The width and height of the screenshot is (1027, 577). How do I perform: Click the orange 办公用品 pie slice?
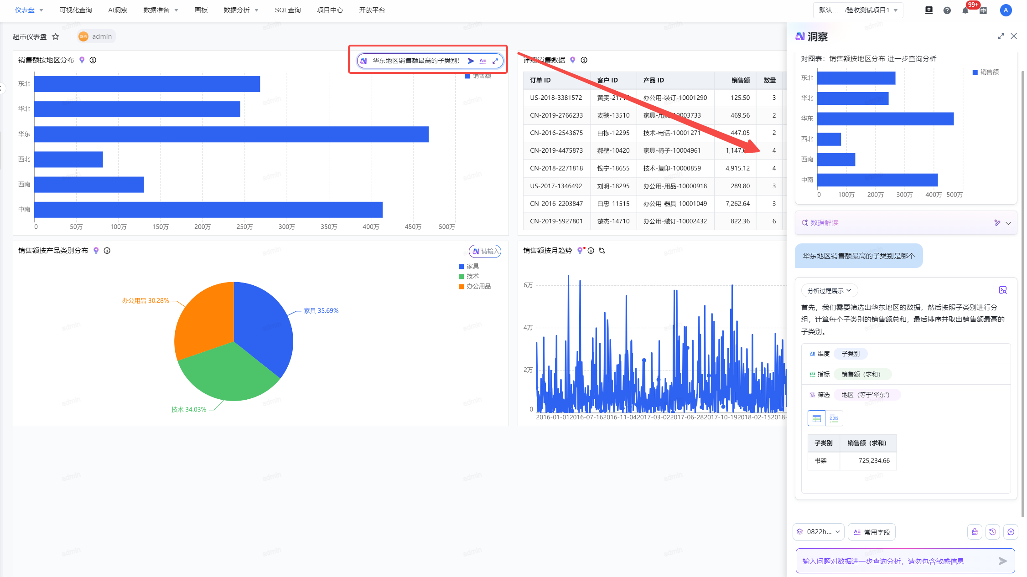pyautogui.click(x=205, y=321)
